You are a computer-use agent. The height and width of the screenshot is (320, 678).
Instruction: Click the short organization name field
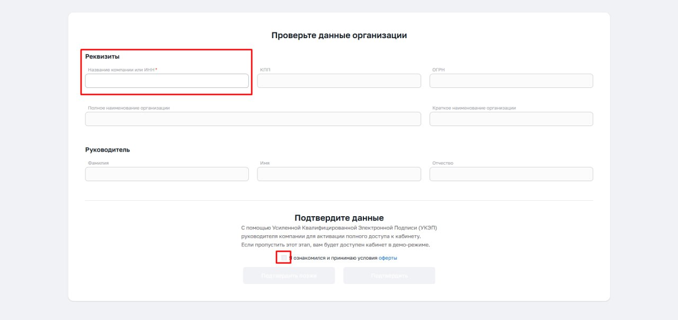point(511,119)
